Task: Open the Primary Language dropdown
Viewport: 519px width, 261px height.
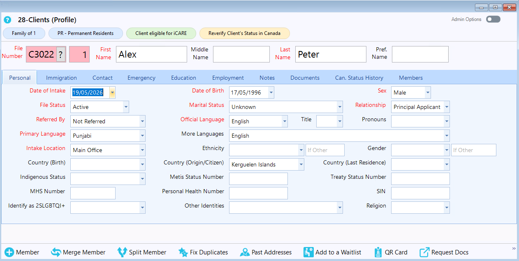Action: (142, 136)
